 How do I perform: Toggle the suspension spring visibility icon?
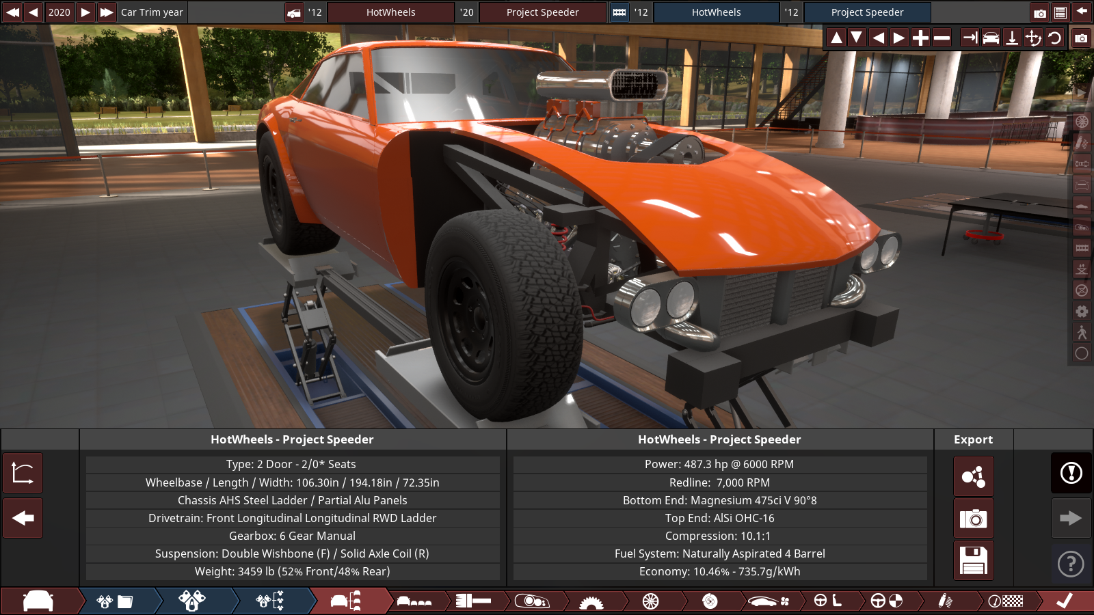tap(1082, 143)
